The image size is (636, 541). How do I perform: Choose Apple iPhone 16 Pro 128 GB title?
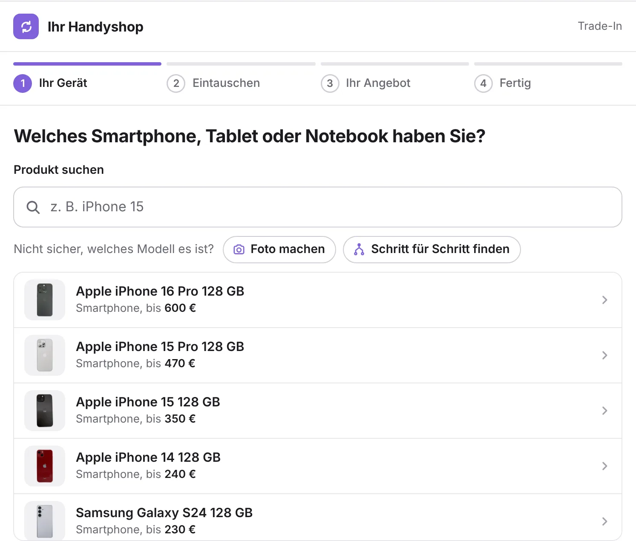160,291
